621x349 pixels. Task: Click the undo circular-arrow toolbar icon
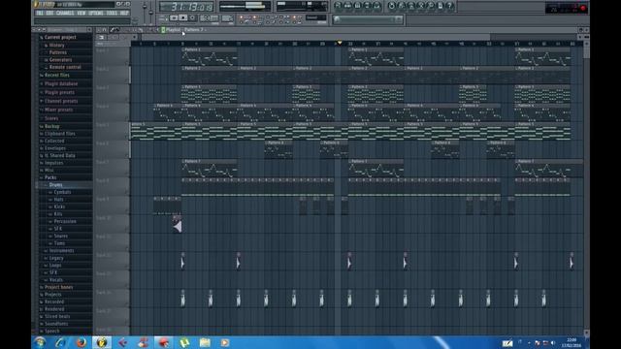click(x=391, y=6)
